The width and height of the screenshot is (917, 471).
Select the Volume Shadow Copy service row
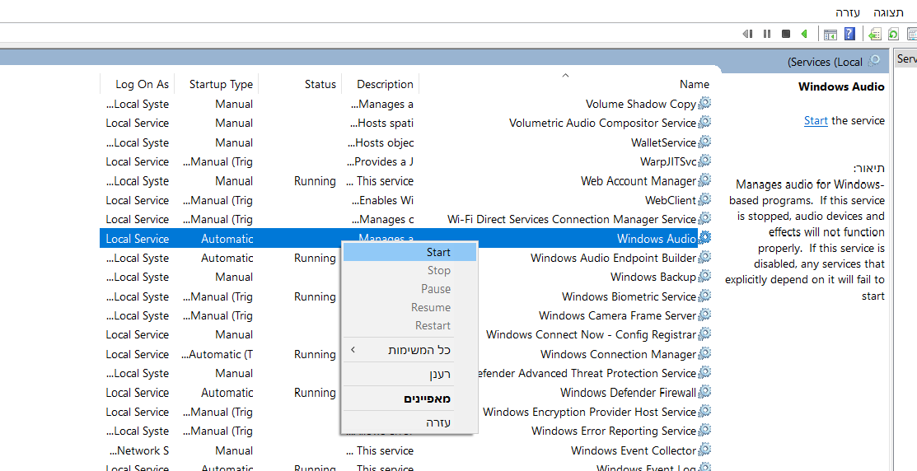(x=640, y=104)
